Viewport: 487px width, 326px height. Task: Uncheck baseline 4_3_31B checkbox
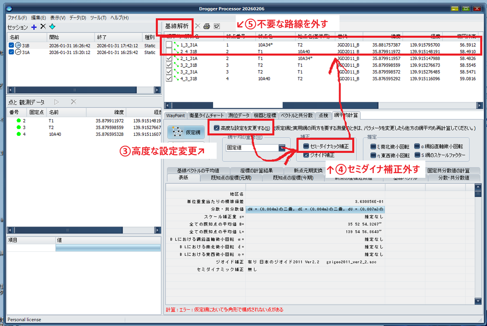point(169,79)
